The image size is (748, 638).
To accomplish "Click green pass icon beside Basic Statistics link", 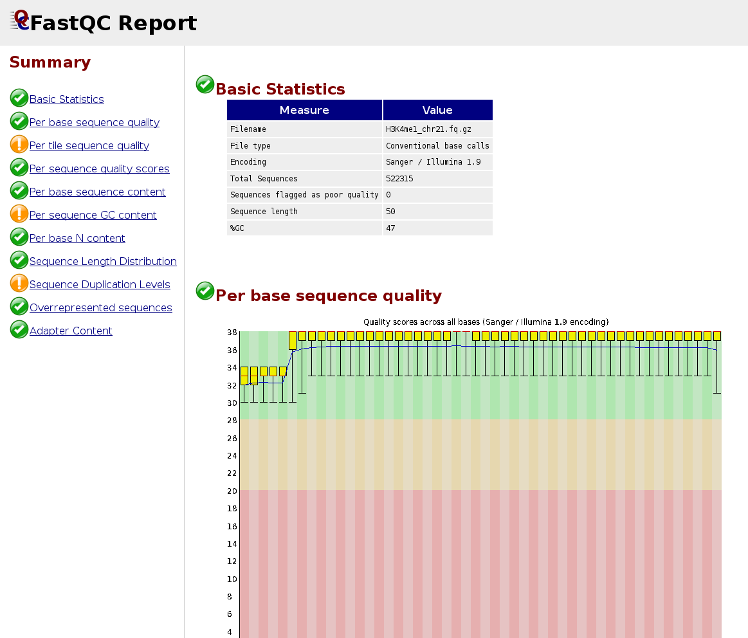I will [19, 98].
